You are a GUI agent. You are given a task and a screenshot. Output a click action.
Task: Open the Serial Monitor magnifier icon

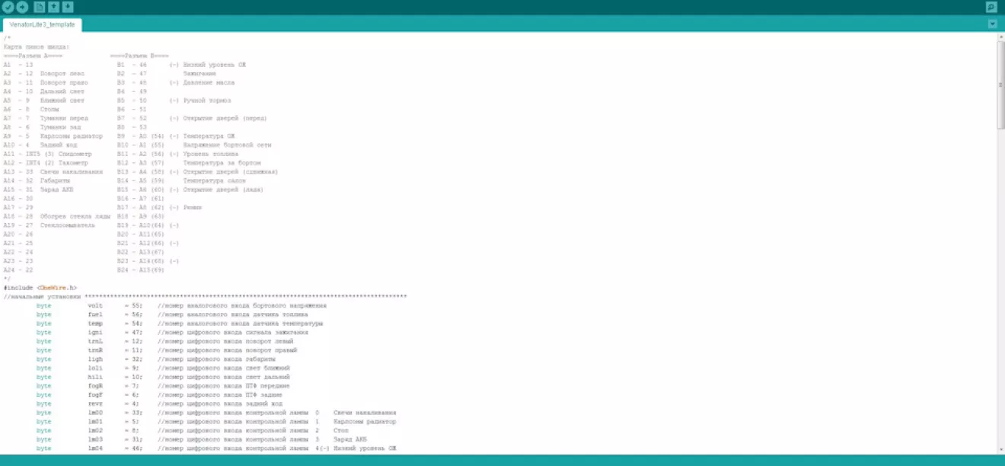[991, 8]
